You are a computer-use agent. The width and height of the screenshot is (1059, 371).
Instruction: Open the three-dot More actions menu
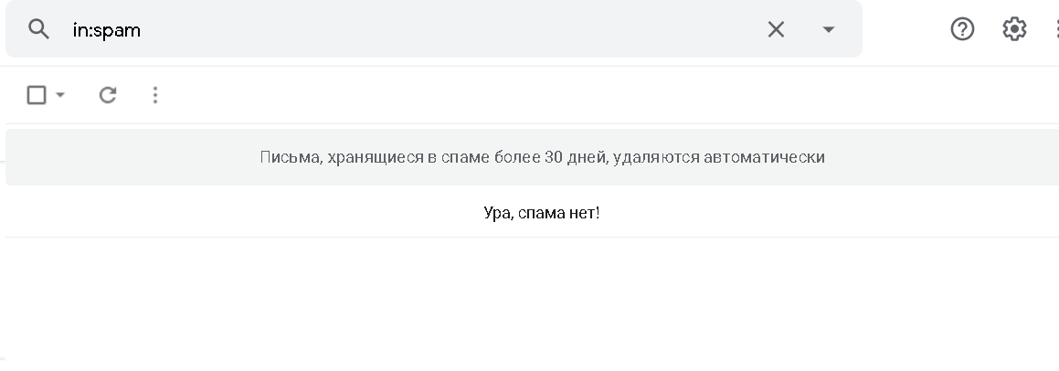click(x=155, y=95)
